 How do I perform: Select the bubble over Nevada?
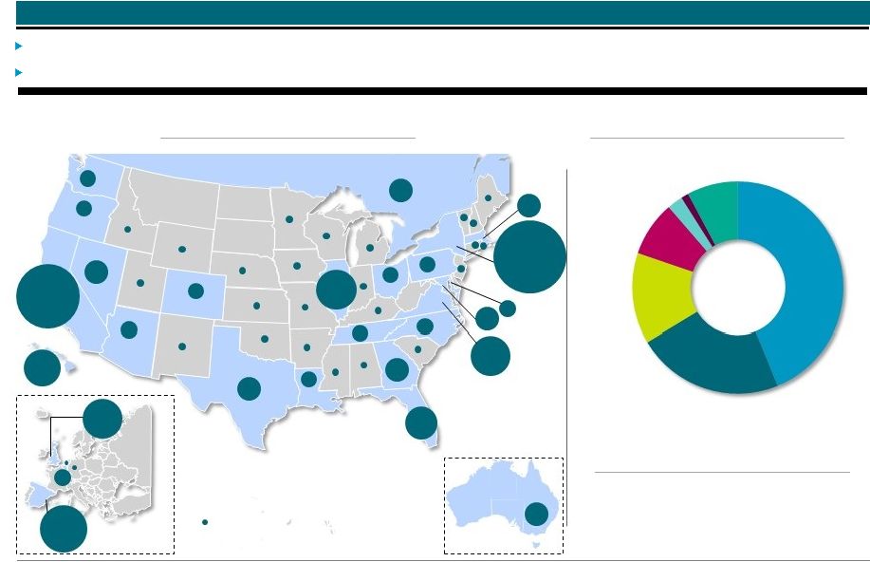[97, 272]
